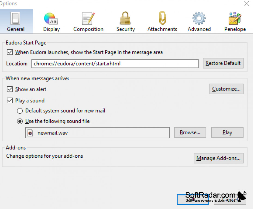Switch to the Advanced tab label
Screen dimensions: 253x209
199,29
